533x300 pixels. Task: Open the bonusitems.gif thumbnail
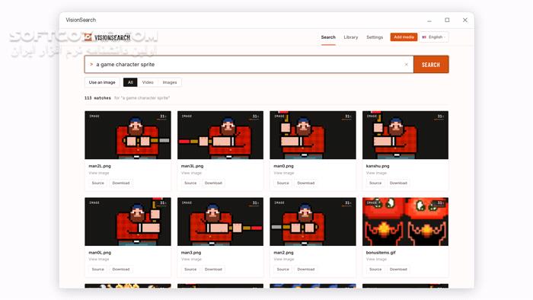click(405, 222)
